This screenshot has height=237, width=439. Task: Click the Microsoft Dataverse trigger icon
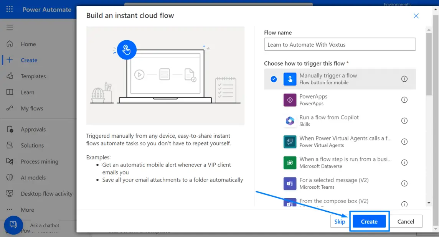click(290, 163)
